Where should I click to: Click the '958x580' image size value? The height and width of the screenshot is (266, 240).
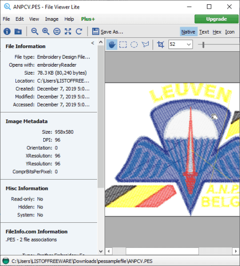coord(64,132)
